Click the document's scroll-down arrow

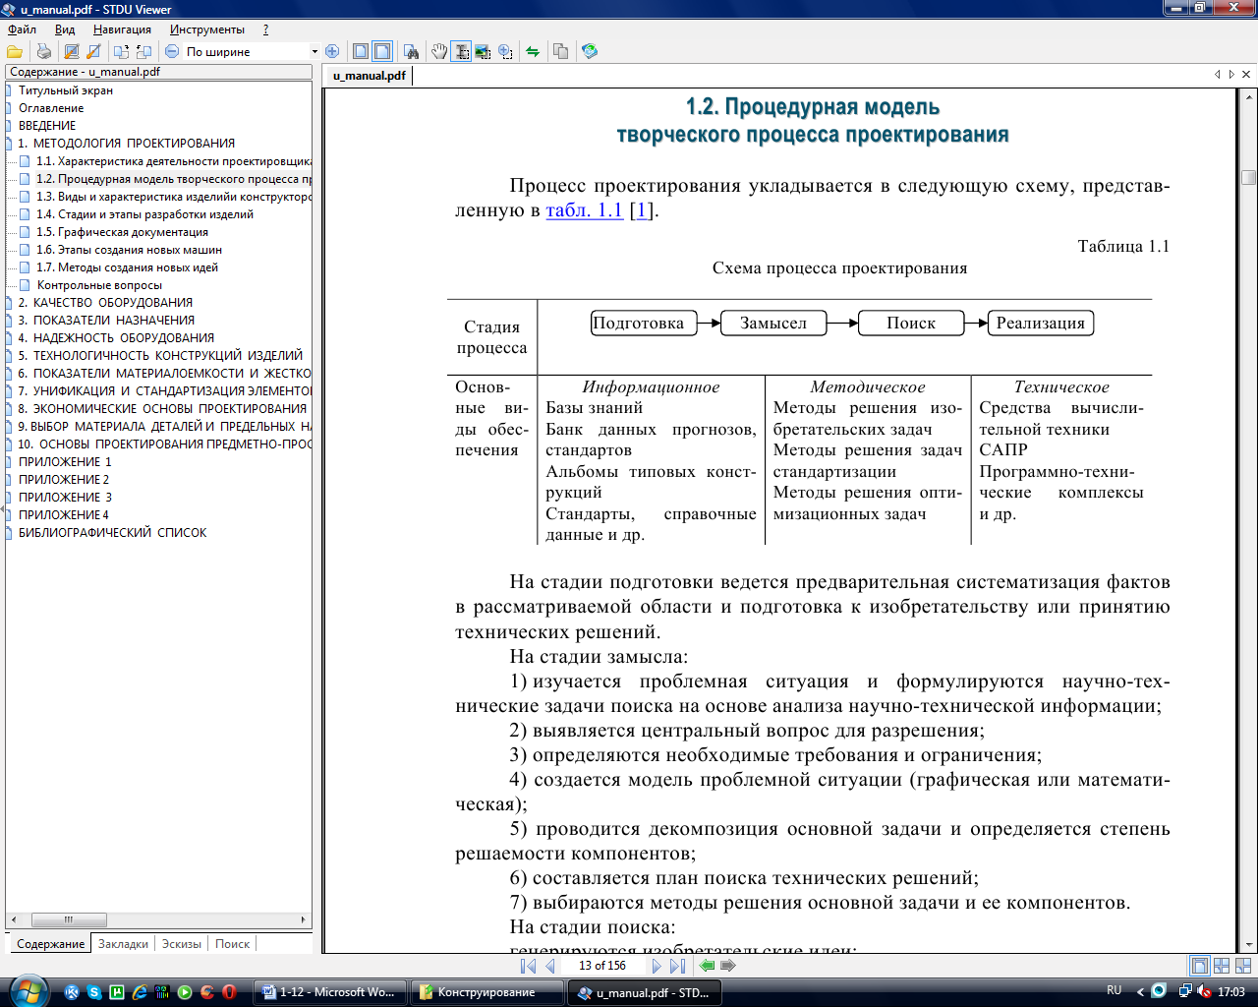click(x=1248, y=945)
